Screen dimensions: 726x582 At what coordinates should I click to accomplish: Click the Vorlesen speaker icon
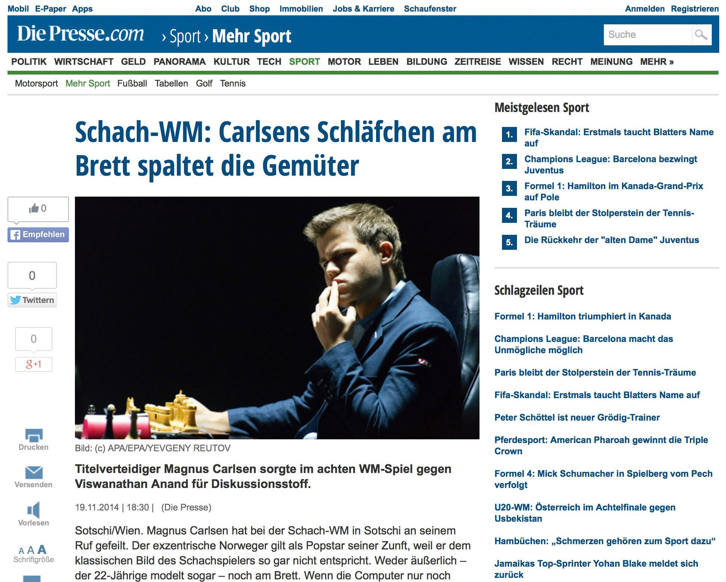coord(33,510)
